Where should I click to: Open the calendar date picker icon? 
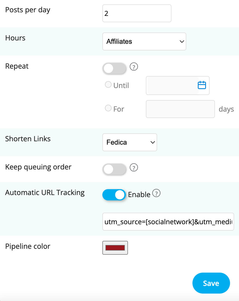pyautogui.click(x=202, y=85)
